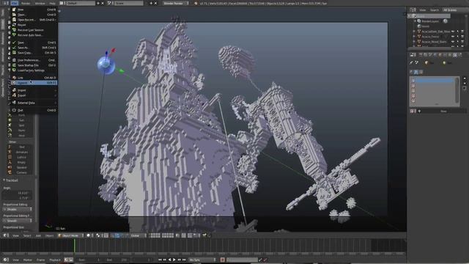This screenshot has height=264, width=469.
Task: Open the Object Mode dropdown
Action: [x=70, y=235]
